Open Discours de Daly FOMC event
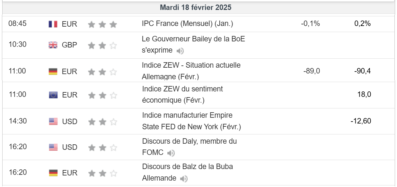 click(x=189, y=141)
